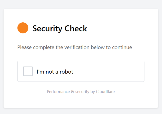This screenshot has width=162, height=114.
Task: Click "Performance & security by Cloudflare" footer text
Action: [x=81, y=92]
